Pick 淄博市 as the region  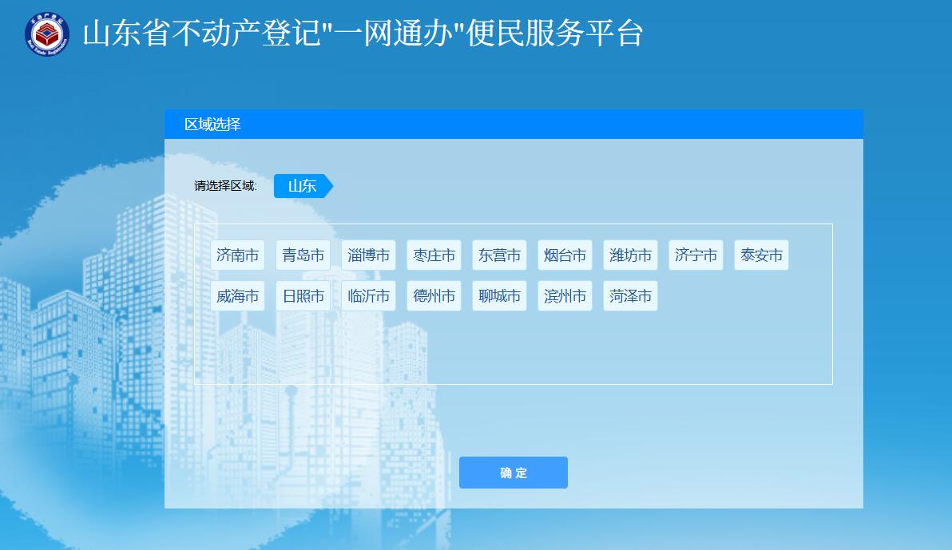click(369, 255)
